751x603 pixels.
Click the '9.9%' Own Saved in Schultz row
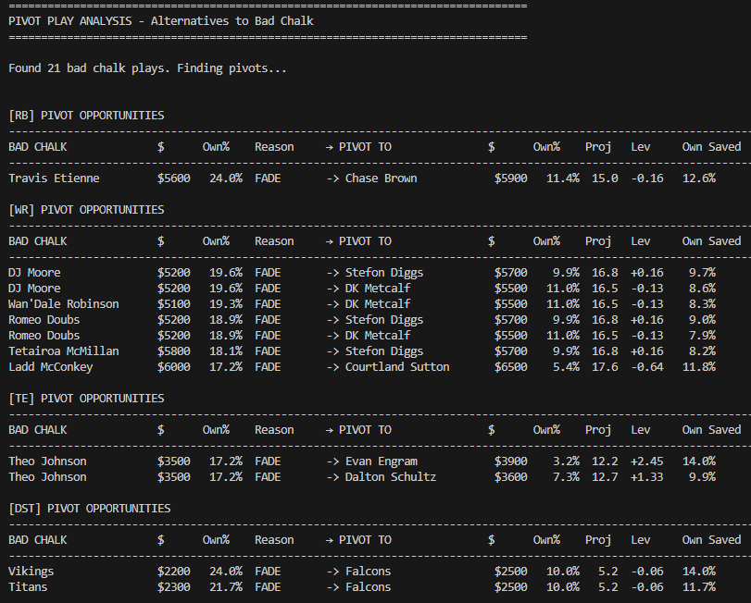(702, 477)
